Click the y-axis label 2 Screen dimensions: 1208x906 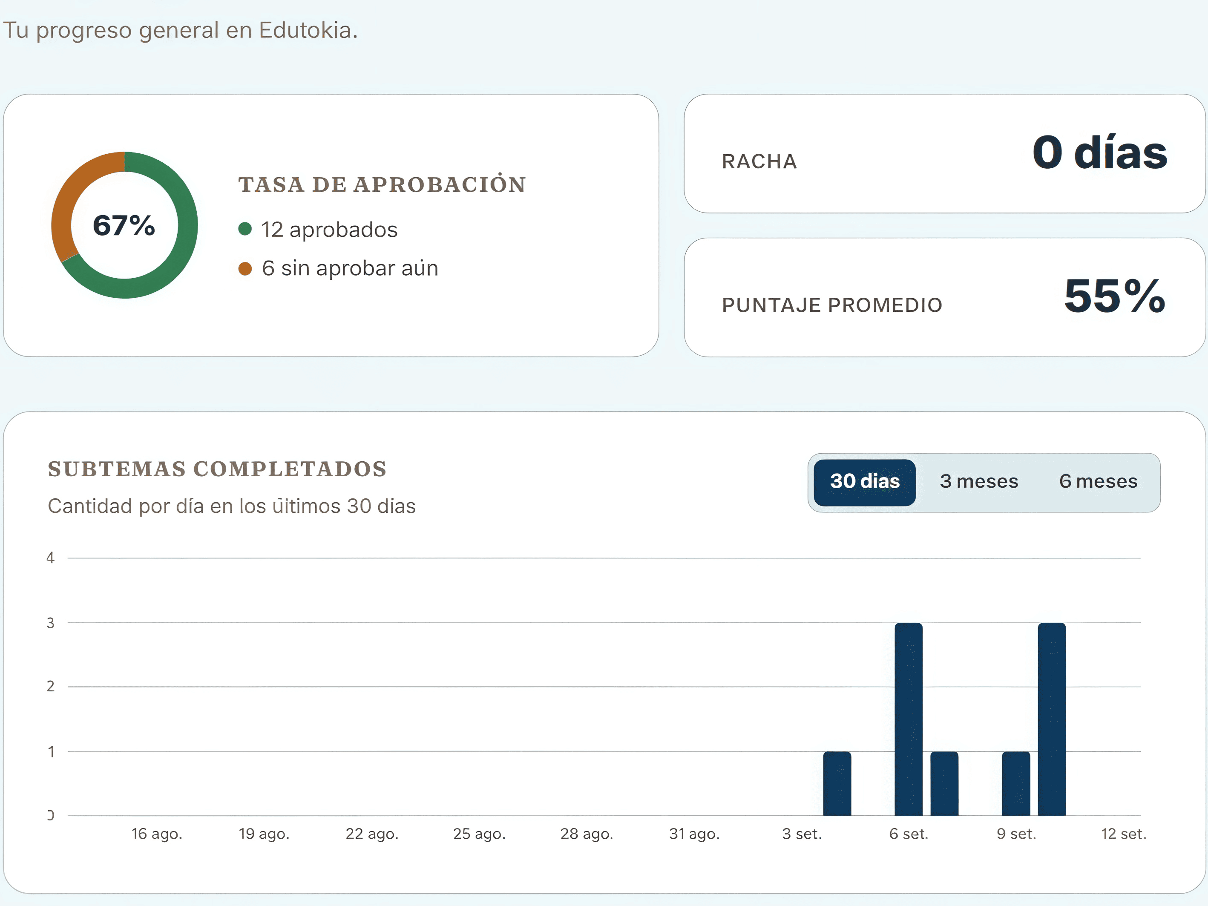point(50,687)
